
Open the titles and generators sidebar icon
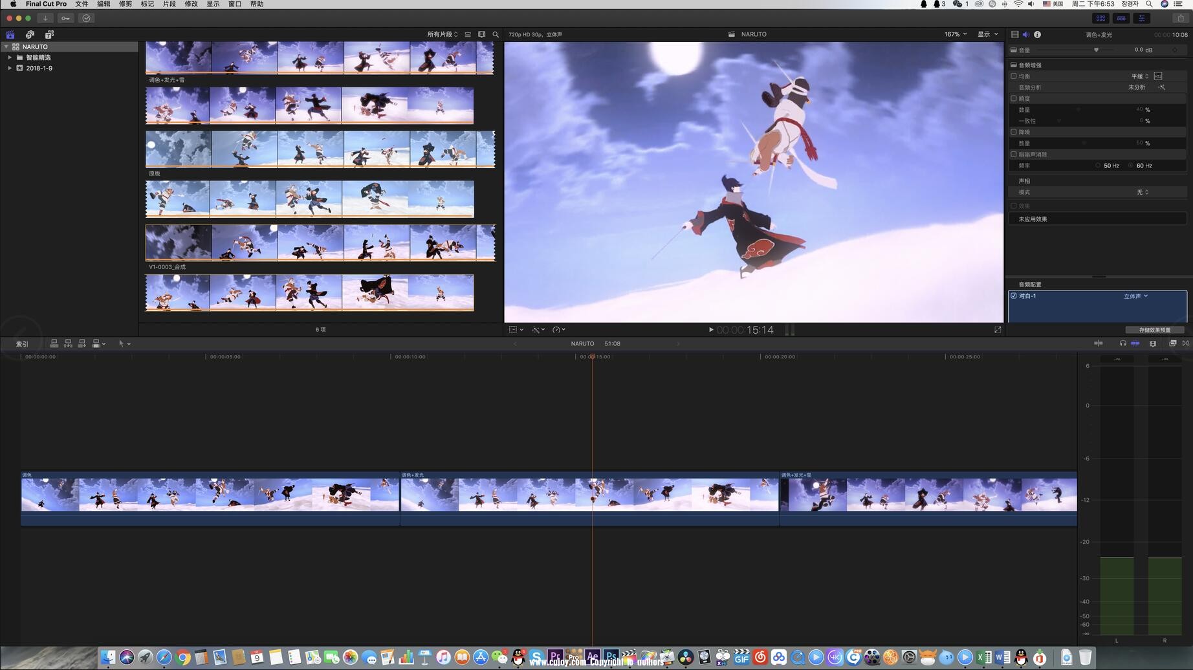49,34
